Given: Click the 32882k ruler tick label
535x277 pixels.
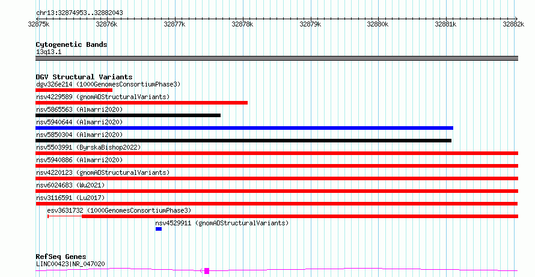Looking at the screenshot, I should (513, 24).
